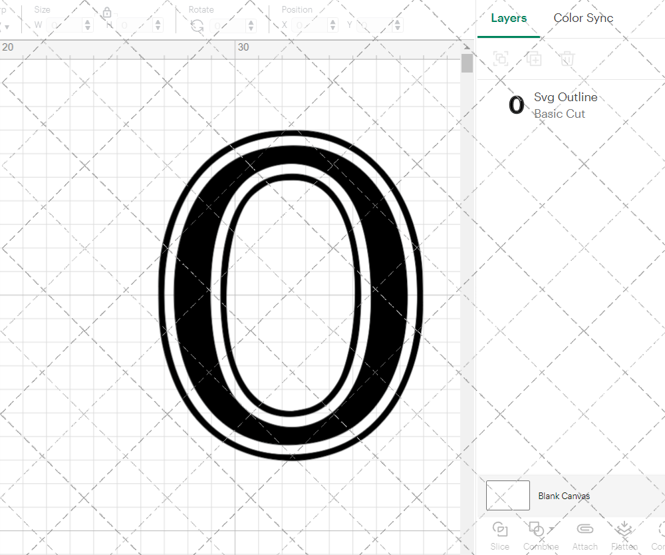Viewport: 665px width, 555px height.
Task: Use the Flatten tool
Action: coord(624,529)
